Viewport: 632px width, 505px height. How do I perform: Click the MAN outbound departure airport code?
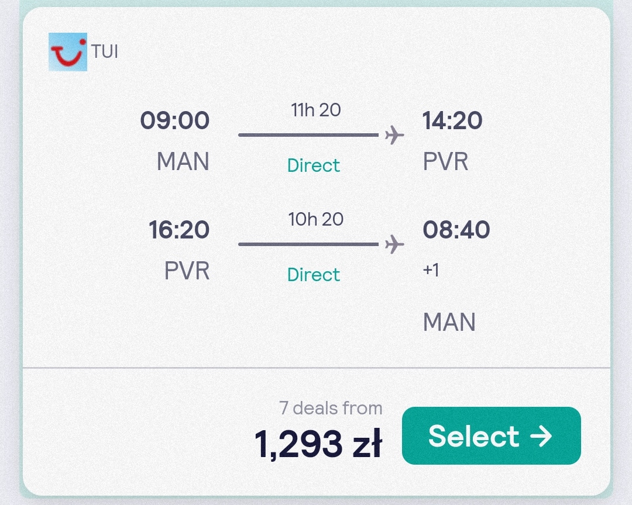[x=183, y=161]
